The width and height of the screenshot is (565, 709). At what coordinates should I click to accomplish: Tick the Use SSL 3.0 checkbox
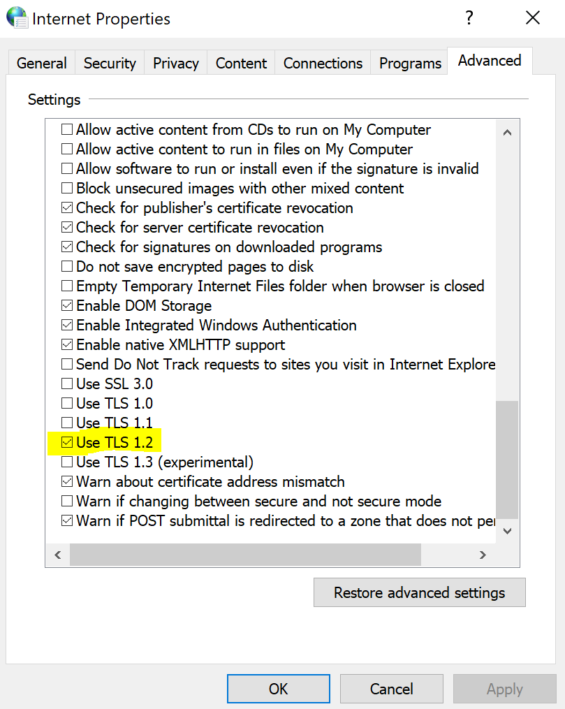point(67,383)
